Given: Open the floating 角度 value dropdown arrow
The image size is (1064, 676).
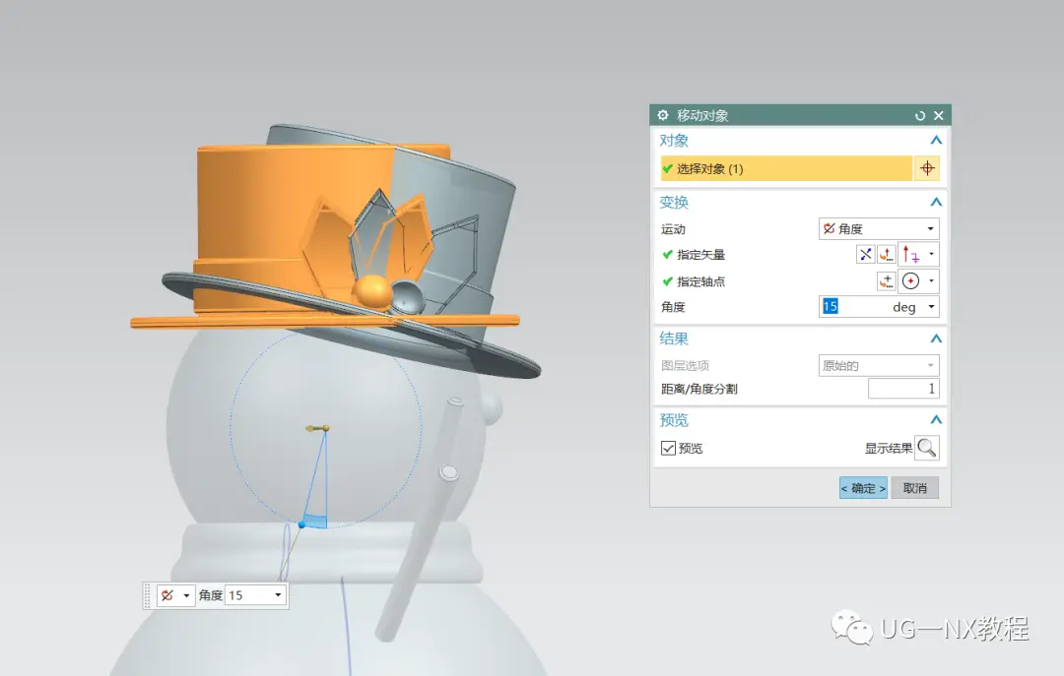Looking at the screenshot, I should tap(278, 595).
